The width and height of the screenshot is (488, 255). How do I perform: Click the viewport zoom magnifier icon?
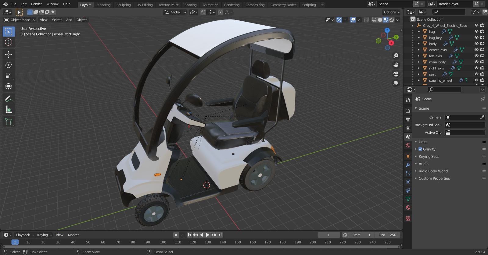pos(396,56)
